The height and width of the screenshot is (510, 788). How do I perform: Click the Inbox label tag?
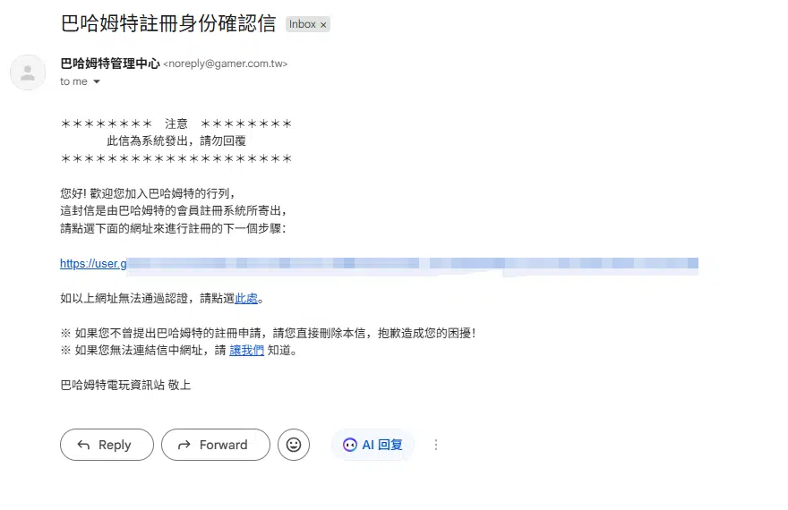(303, 24)
